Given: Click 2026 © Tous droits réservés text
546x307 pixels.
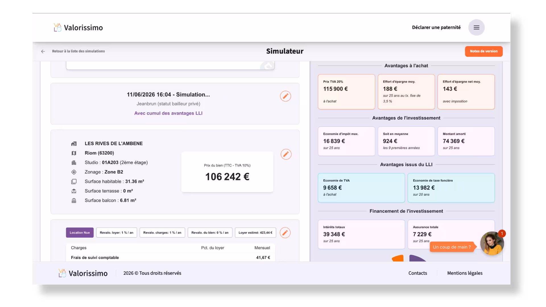Looking at the screenshot, I should coord(152,273).
